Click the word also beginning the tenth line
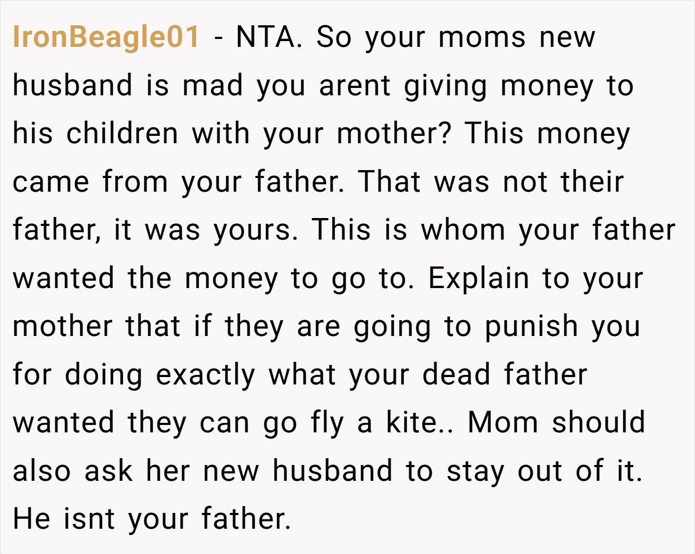695x554 pixels. (42, 471)
